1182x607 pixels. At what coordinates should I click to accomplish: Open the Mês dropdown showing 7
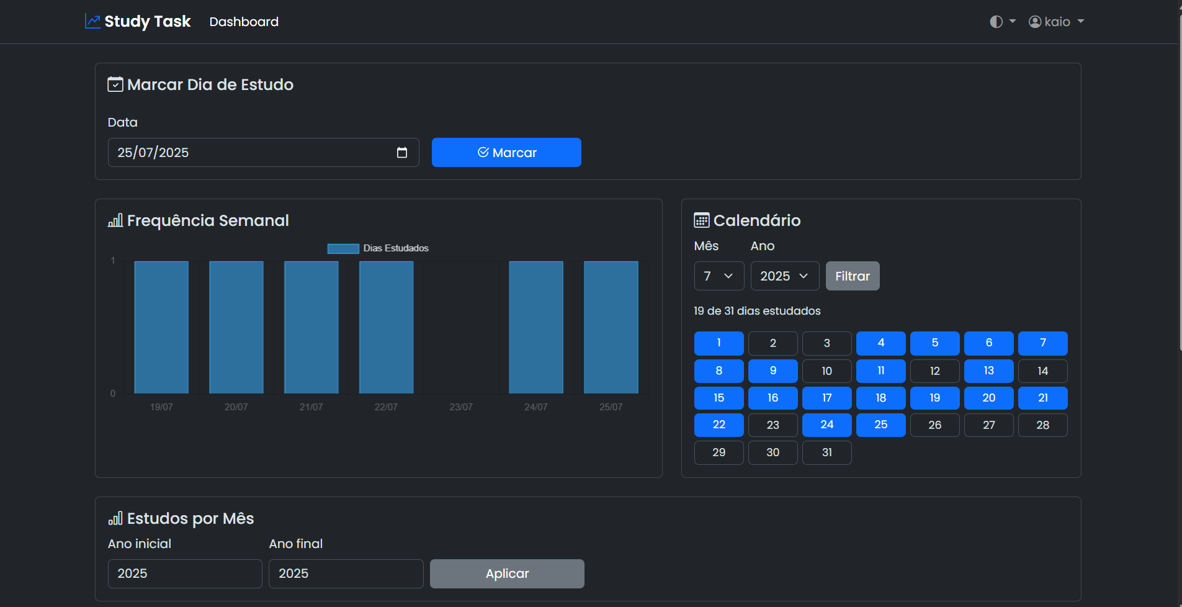[719, 276]
